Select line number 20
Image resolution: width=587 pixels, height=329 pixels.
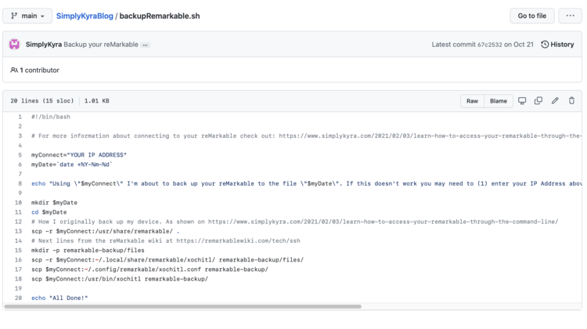(18, 298)
